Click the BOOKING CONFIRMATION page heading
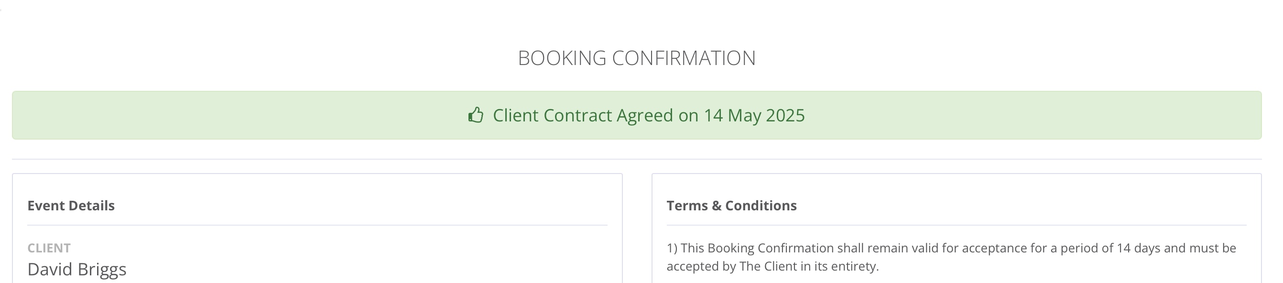This screenshot has height=283, width=1283. click(637, 58)
